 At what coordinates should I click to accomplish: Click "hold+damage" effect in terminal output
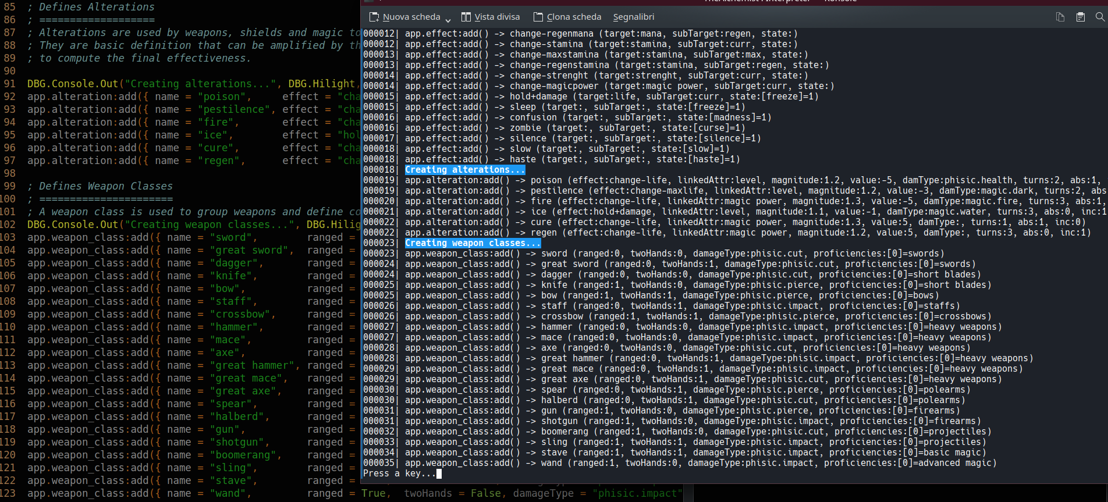point(538,97)
